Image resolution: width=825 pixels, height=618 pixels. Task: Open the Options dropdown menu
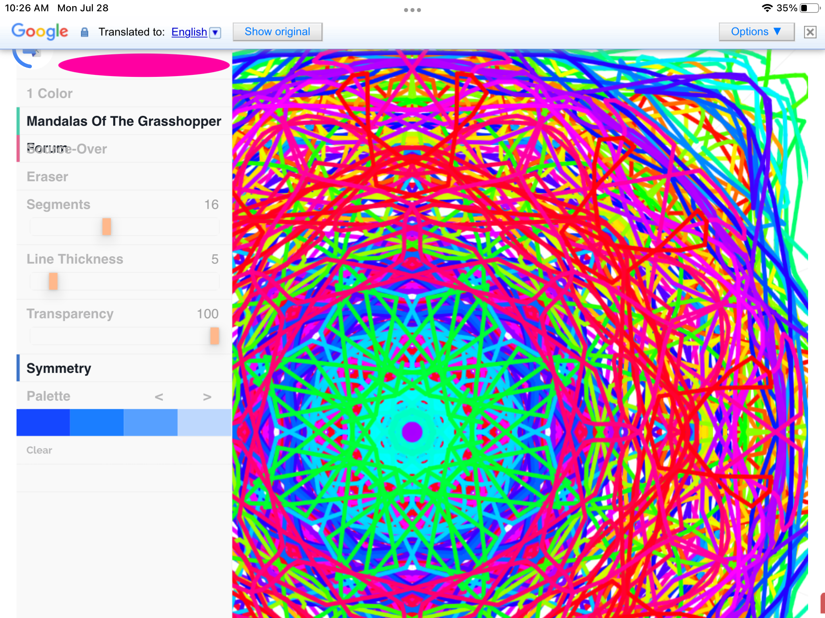pos(756,32)
